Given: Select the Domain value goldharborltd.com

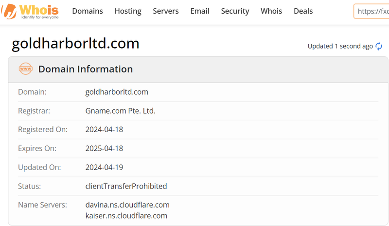Looking at the screenshot, I should (117, 92).
